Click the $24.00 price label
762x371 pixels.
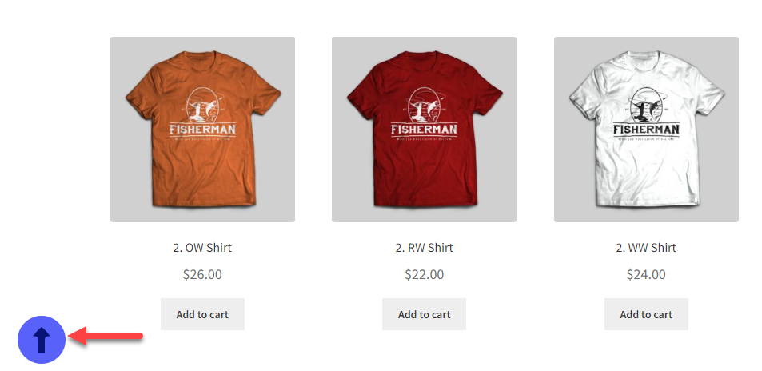pyautogui.click(x=646, y=274)
